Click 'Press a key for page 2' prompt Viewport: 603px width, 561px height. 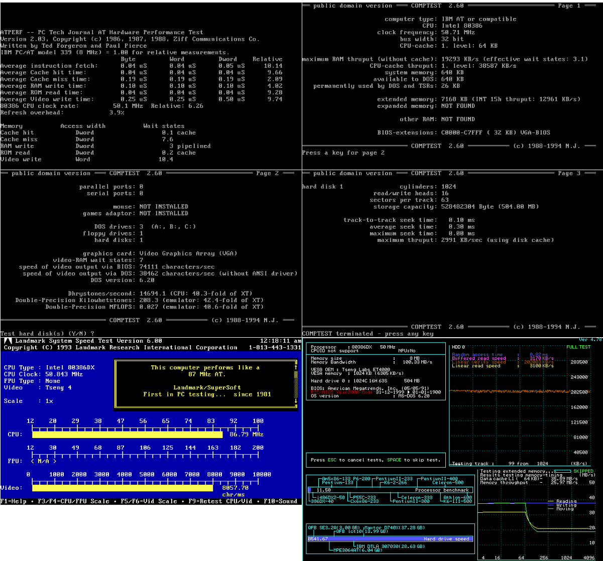pyautogui.click(x=343, y=153)
